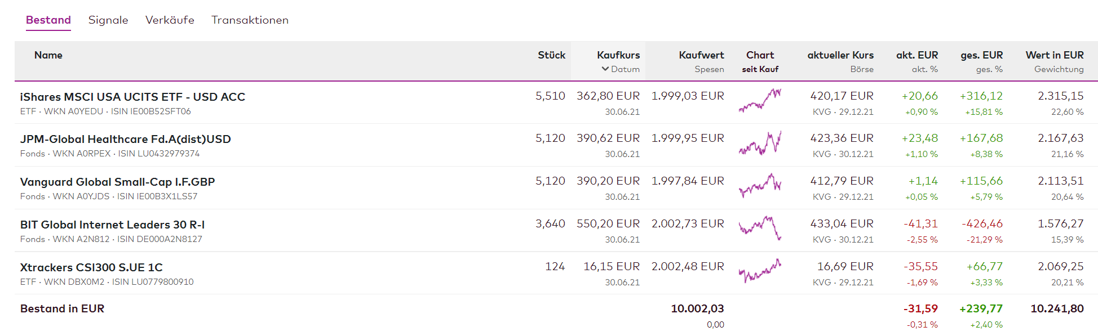Open iShares MSCI USA UCITS ETF link
Viewport: 1098px width, 336px height.
132,97
